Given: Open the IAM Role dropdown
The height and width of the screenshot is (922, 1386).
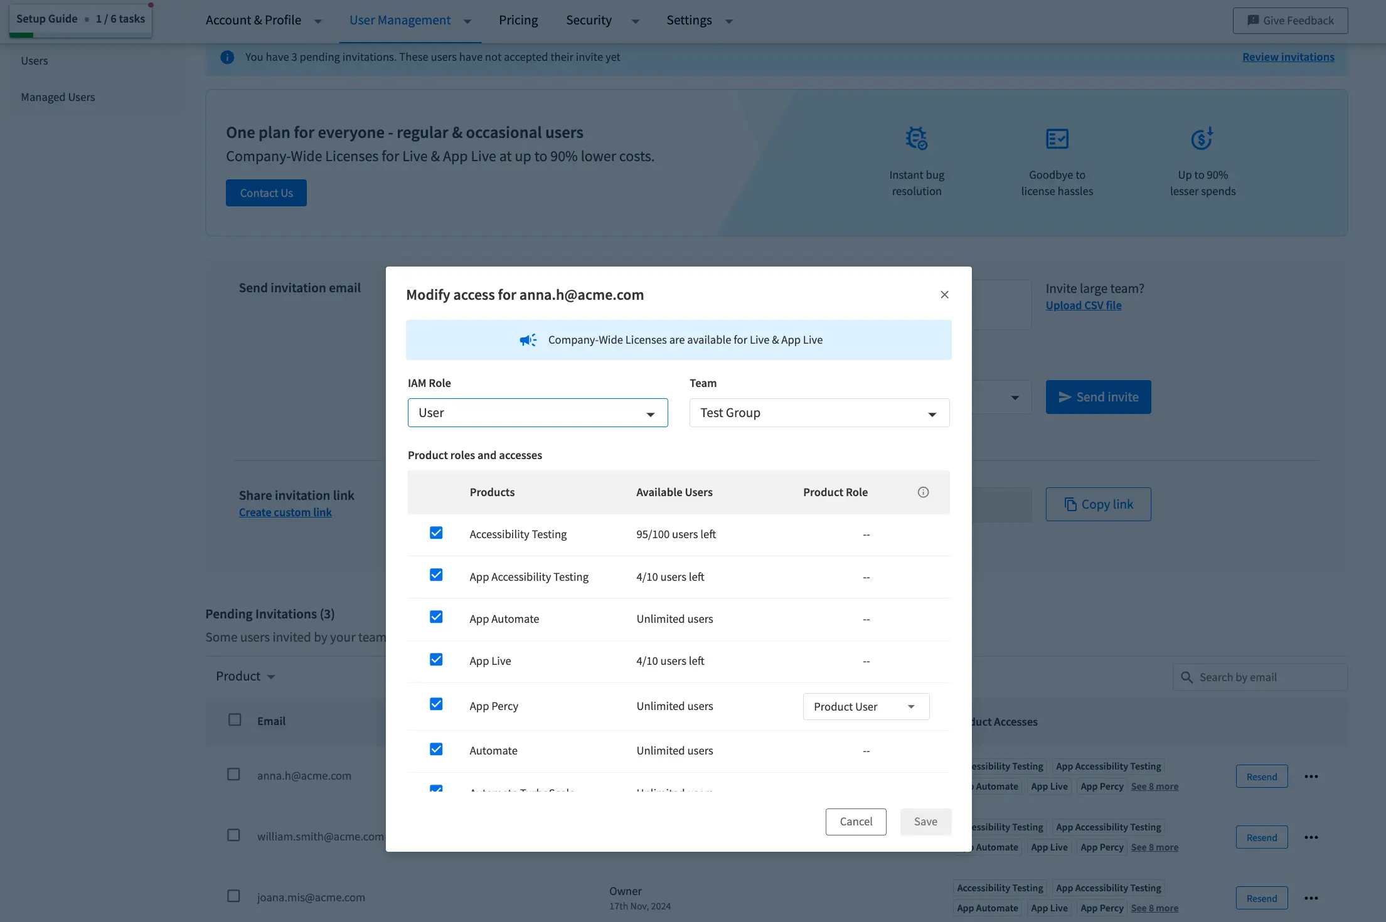Looking at the screenshot, I should coord(537,413).
